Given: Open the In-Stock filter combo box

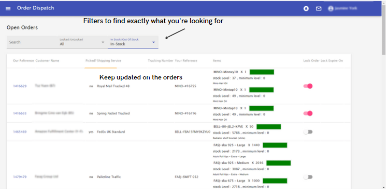Looking at the screenshot, I should pyautogui.click(x=133, y=42).
